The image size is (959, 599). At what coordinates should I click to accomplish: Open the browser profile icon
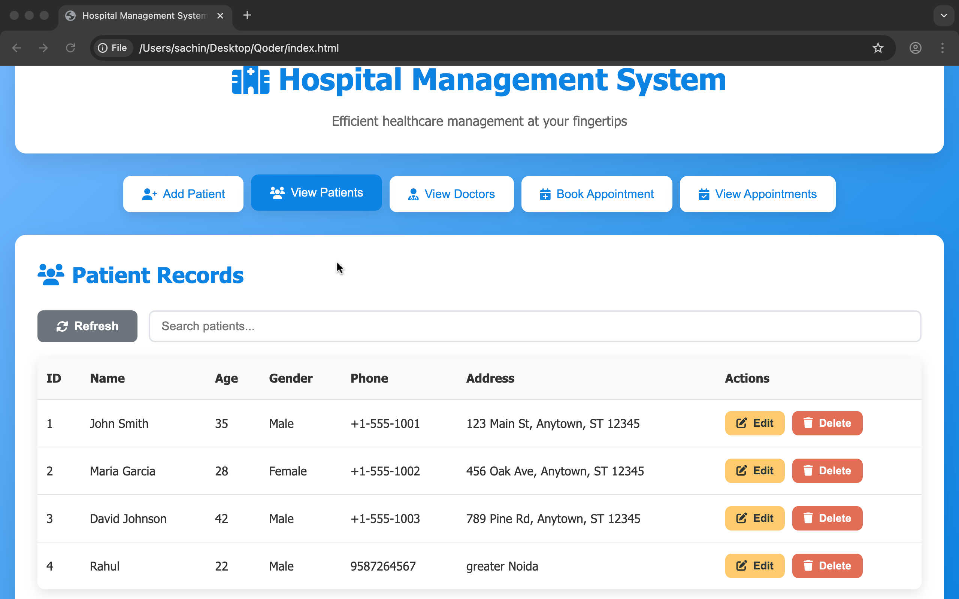tap(915, 48)
